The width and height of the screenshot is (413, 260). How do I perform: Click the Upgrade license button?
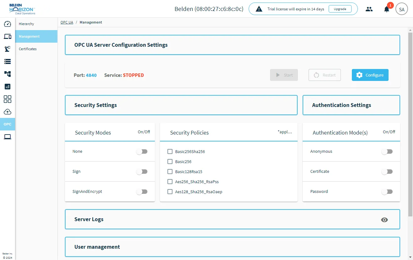[x=340, y=9]
